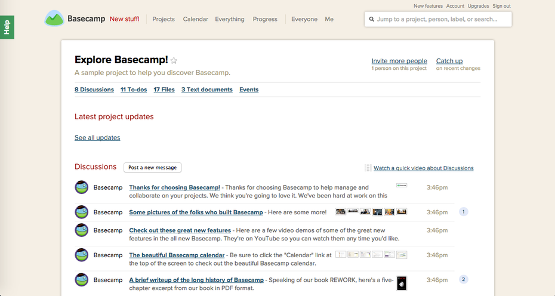Click avatar beside Thanks for choosing Basecamp!
The height and width of the screenshot is (296, 555).
tap(81, 187)
